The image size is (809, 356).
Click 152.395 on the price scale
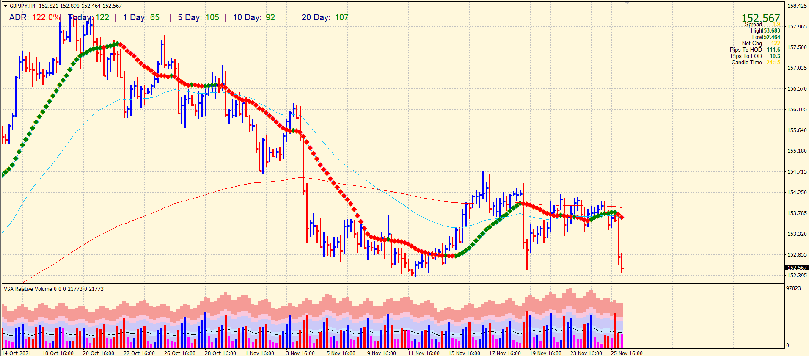point(797,276)
